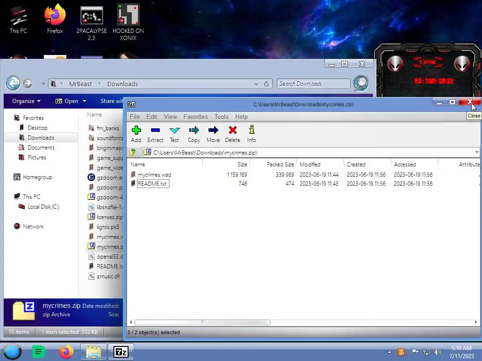
Task: Open 2PACALYPSE 2.3 desktop shortcut
Action: pos(91,24)
